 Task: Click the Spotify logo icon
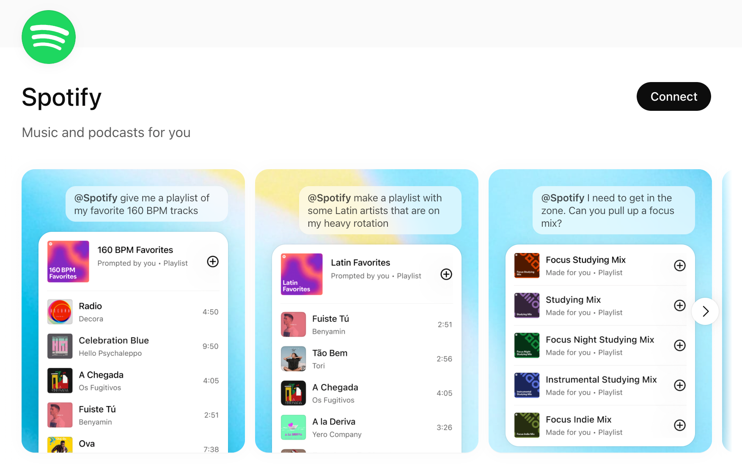[49, 37]
